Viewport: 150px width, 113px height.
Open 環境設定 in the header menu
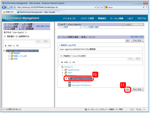(x=102, y=18)
